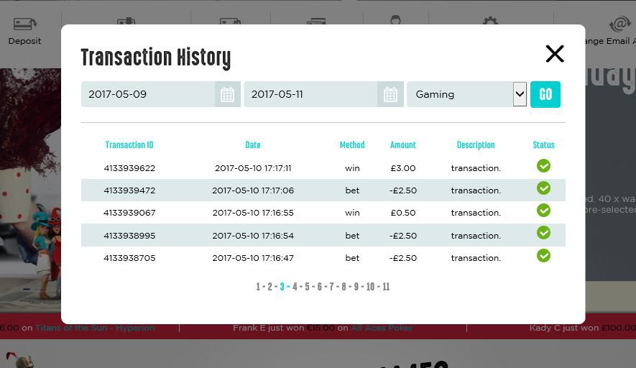
Task: Click the settings gear icon behind dialog
Action: click(490, 21)
